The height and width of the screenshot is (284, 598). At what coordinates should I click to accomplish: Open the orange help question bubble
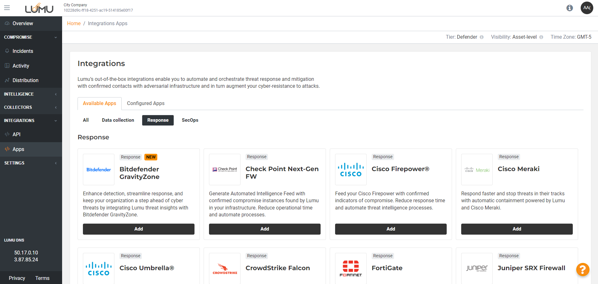point(583,270)
